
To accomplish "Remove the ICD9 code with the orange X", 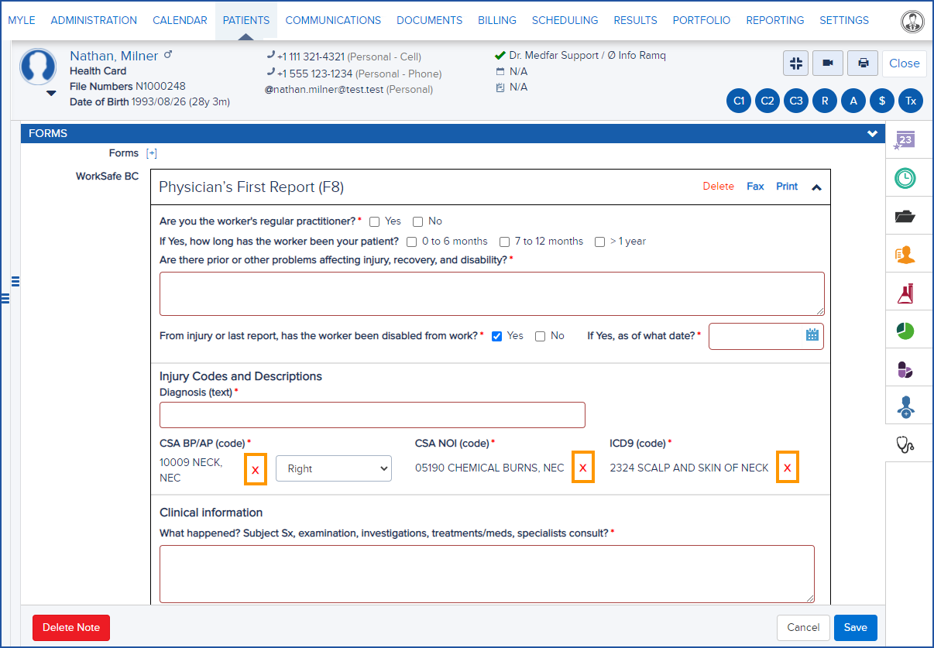I will [x=788, y=467].
